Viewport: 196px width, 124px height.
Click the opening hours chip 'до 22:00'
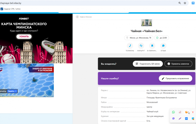coord(162,38)
